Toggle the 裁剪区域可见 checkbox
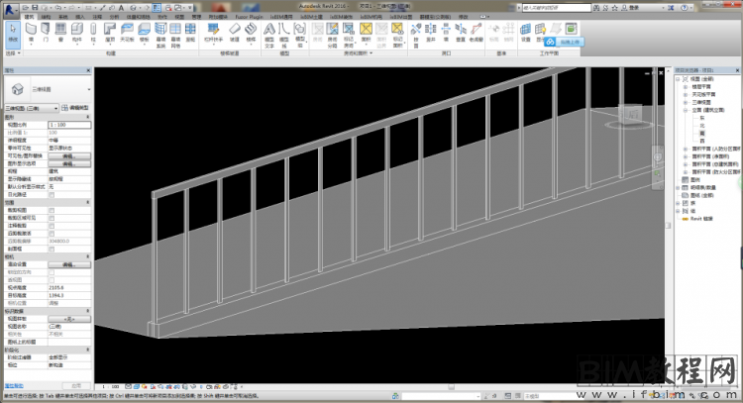This screenshot has height=403, width=743. click(x=52, y=218)
